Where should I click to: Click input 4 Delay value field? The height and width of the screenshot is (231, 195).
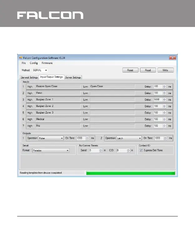[158, 106]
